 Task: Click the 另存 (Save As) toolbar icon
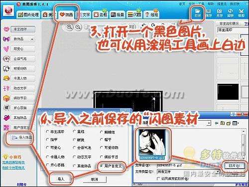tap(220, 13)
